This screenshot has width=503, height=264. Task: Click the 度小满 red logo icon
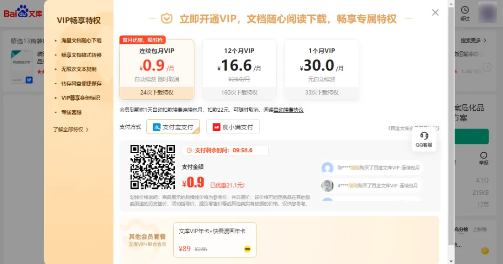[217, 127]
